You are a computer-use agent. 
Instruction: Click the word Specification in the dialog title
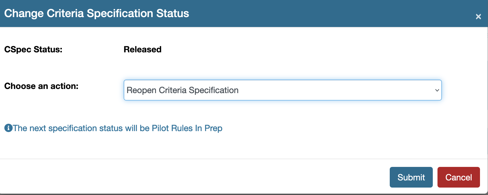(x=120, y=13)
